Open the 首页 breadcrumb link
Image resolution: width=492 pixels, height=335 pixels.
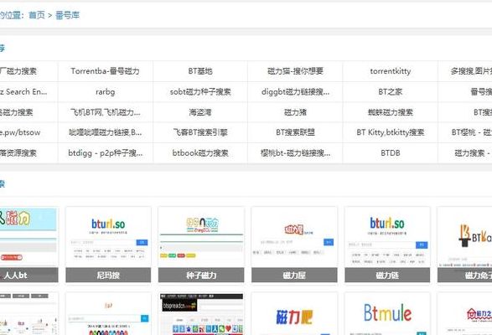click(x=37, y=15)
